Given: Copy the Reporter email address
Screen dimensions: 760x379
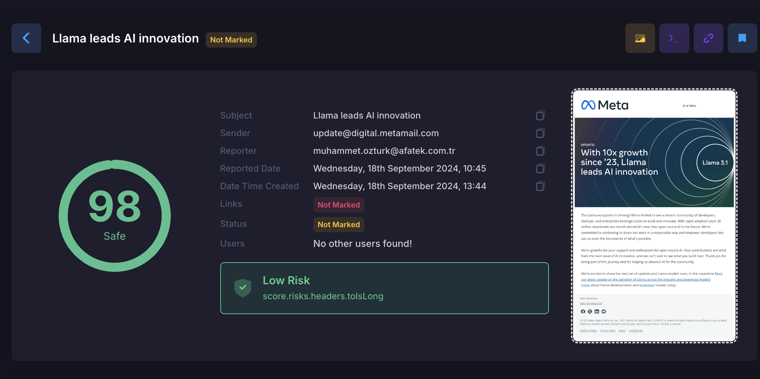Looking at the screenshot, I should tap(540, 151).
